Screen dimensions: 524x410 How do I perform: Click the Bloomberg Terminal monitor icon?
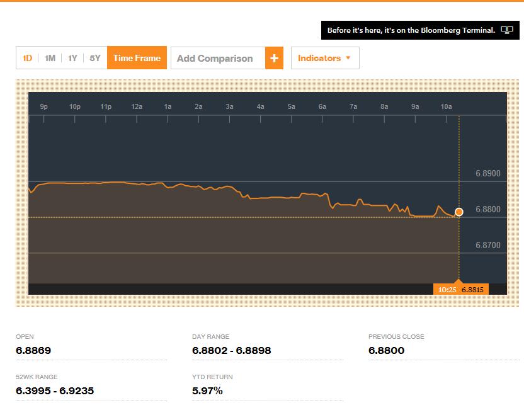click(x=506, y=30)
